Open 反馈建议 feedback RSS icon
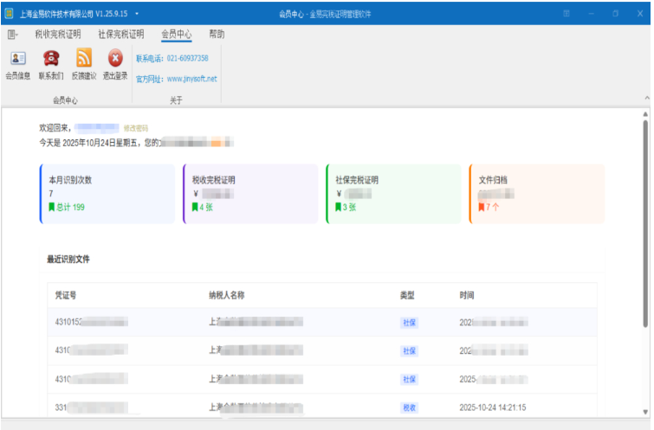 click(84, 59)
